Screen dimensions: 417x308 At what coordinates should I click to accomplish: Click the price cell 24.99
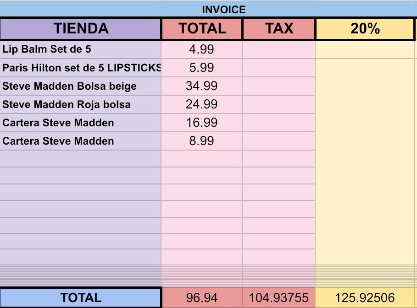[x=202, y=104]
